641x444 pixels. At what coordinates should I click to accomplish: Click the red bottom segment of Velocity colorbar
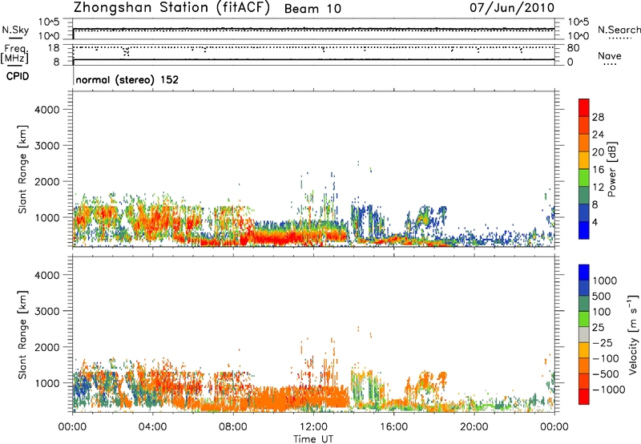tap(584, 397)
